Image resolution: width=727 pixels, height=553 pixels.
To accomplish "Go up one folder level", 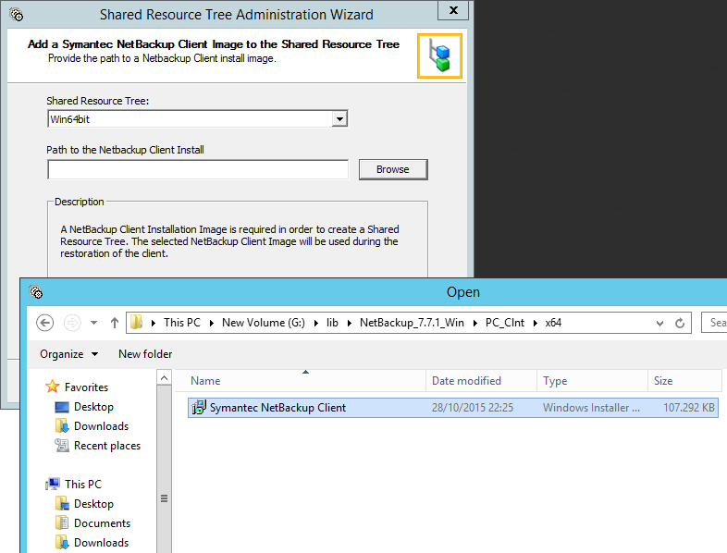I will 115,323.
